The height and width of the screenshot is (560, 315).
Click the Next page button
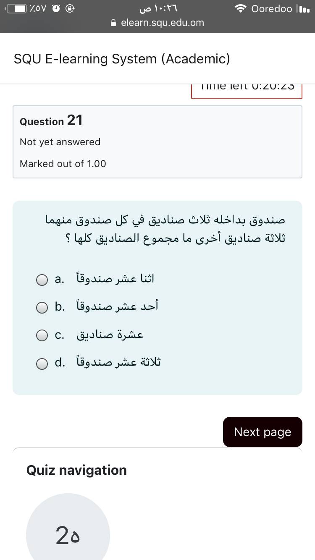point(262,432)
